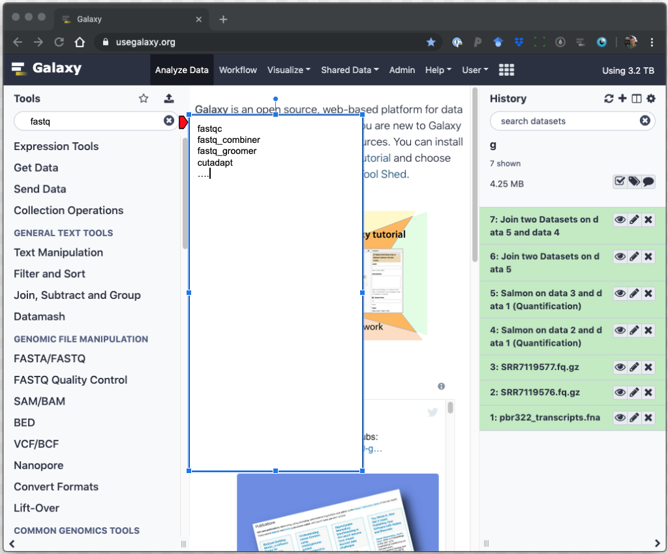Edit attributes of dataset 4 Salmon
Image resolution: width=668 pixels, height=554 pixels.
coord(634,330)
